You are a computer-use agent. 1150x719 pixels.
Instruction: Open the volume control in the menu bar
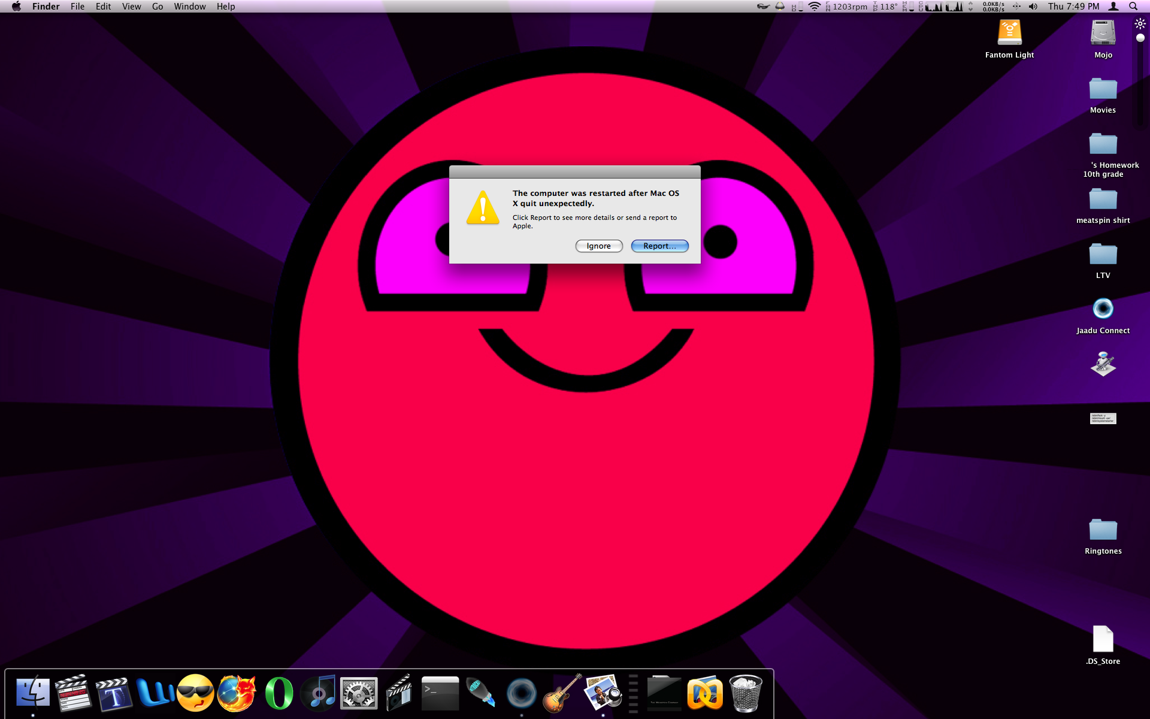click(1033, 7)
